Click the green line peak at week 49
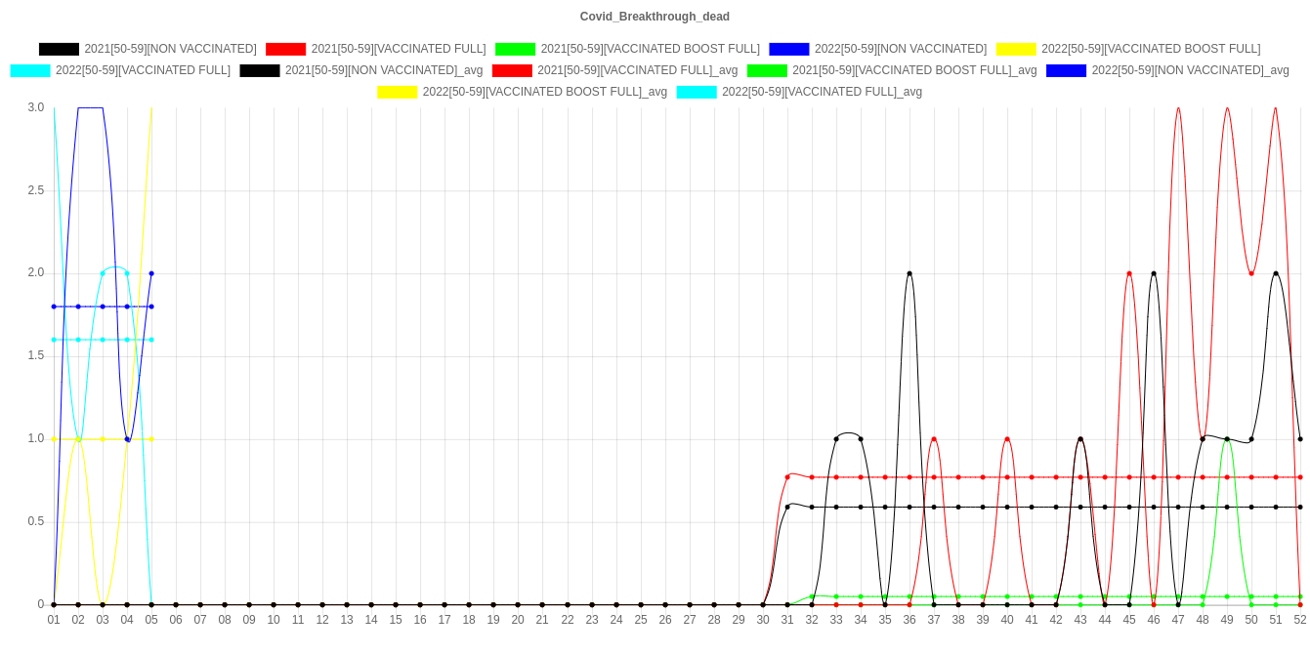The height and width of the screenshot is (654, 1310). point(1227,439)
